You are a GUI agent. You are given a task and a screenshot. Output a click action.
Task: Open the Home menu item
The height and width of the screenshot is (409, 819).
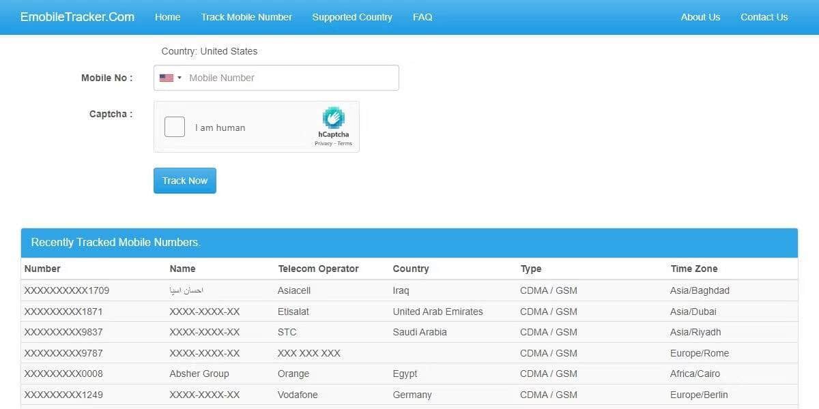pyautogui.click(x=167, y=17)
